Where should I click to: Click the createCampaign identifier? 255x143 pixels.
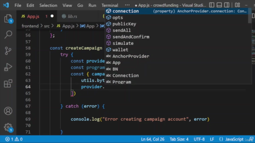click(x=84, y=48)
